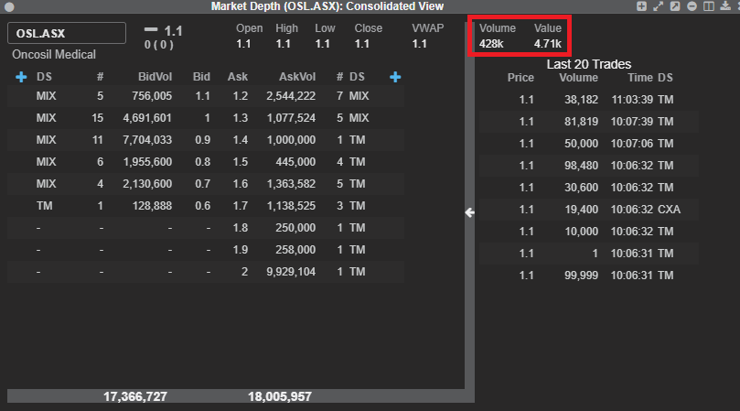Click the VWAP label
Viewport: 740px width, 411px height.
(x=427, y=28)
